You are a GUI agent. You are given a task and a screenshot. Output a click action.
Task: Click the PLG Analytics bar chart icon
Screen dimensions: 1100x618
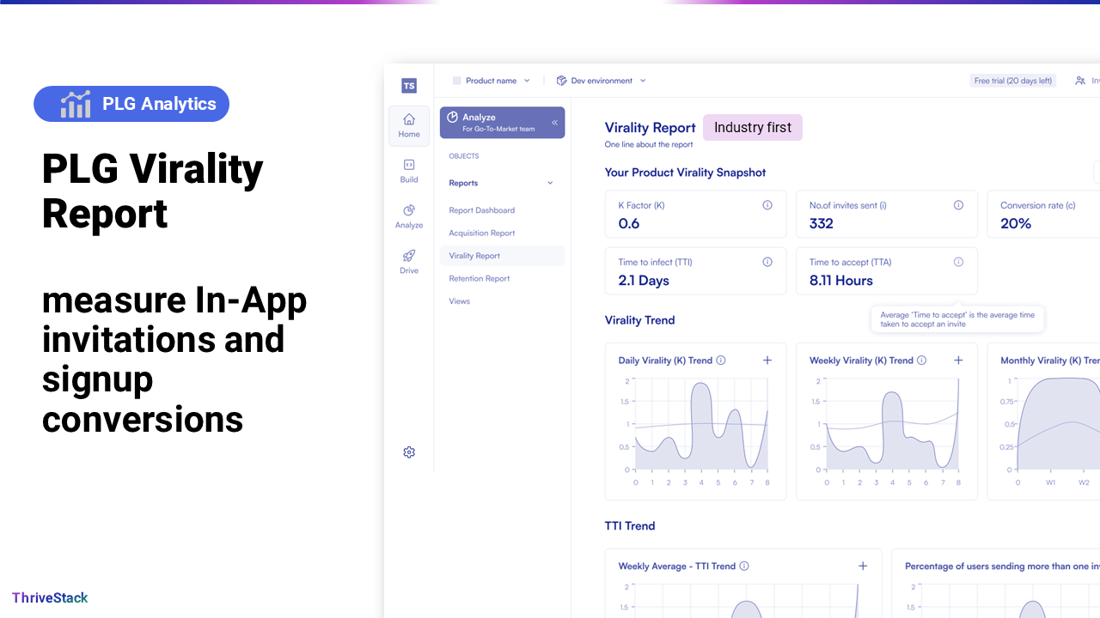[76, 104]
